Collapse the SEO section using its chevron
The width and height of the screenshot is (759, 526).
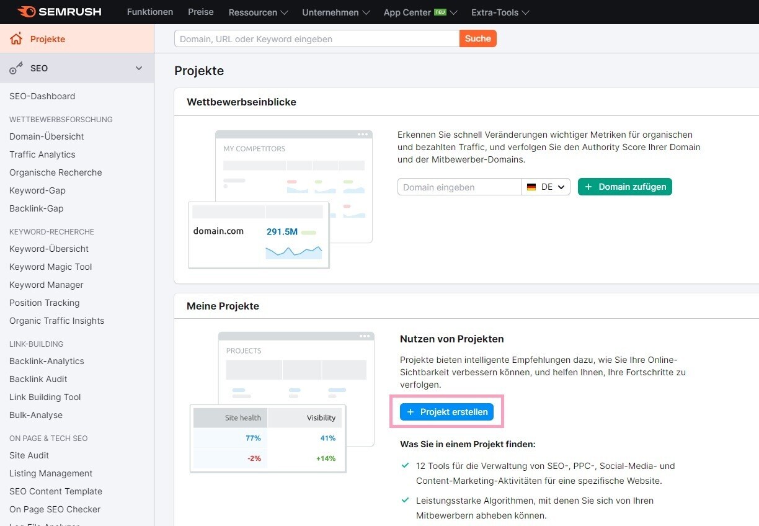click(139, 68)
